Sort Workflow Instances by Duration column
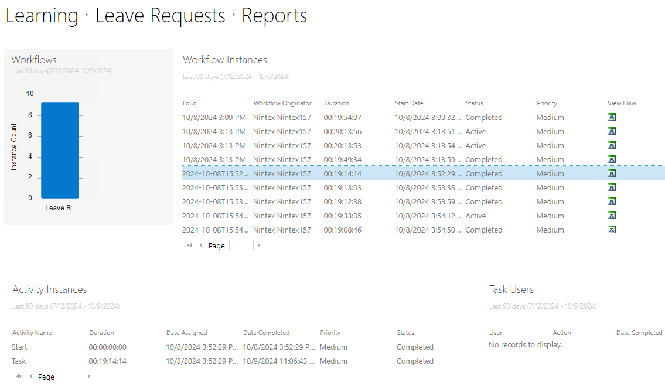665x386 pixels. (337, 103)
